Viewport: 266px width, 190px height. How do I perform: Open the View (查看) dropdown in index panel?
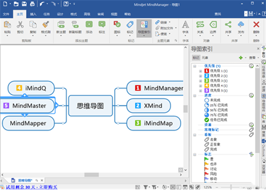click(x=253, y=58)
